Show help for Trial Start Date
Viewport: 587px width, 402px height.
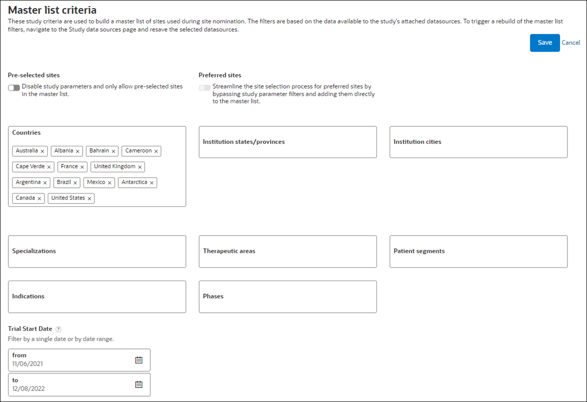tap(59, 329)
